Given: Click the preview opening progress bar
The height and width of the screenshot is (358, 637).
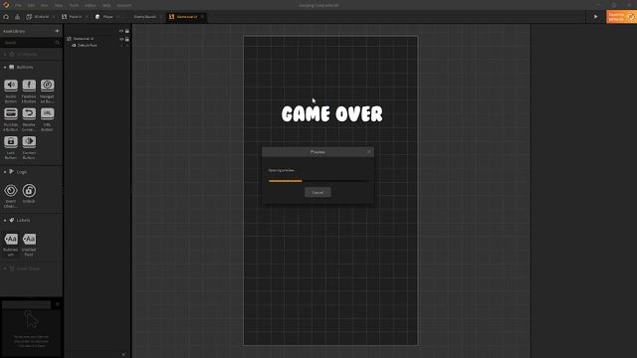Looking at the screenshot, I should (x=318, y=181).
